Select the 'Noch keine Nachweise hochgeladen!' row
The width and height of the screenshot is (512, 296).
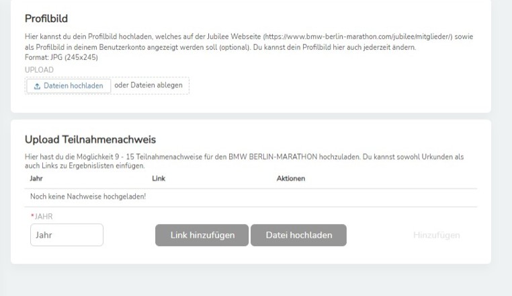(x=251, y=198)
